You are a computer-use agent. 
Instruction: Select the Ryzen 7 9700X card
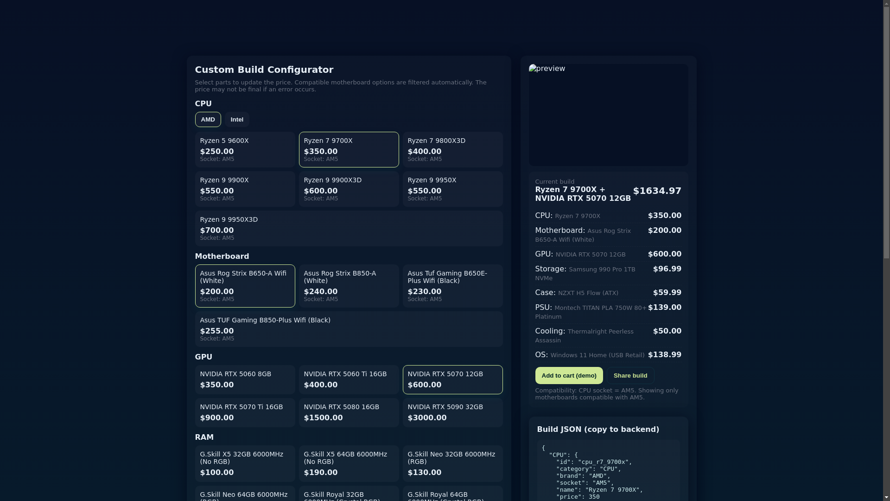click(x=349, y=150)
